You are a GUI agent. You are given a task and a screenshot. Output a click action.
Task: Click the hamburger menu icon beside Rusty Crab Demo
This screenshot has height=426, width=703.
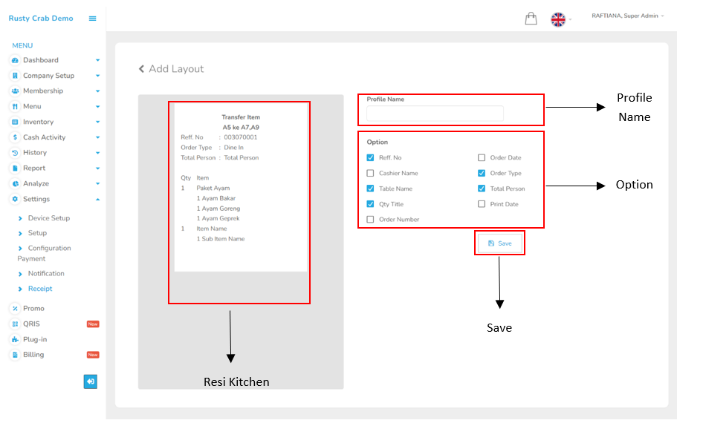[93, 19]
